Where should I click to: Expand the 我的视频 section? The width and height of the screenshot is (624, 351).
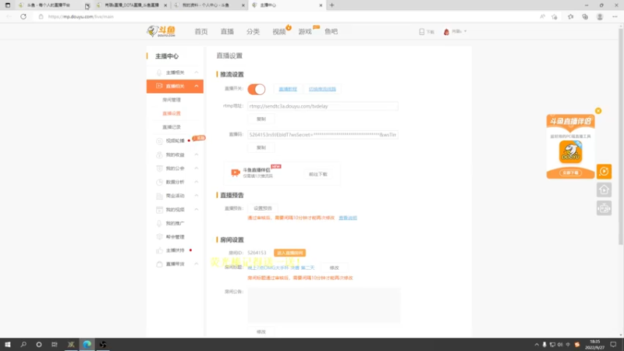tap(197, 209)
